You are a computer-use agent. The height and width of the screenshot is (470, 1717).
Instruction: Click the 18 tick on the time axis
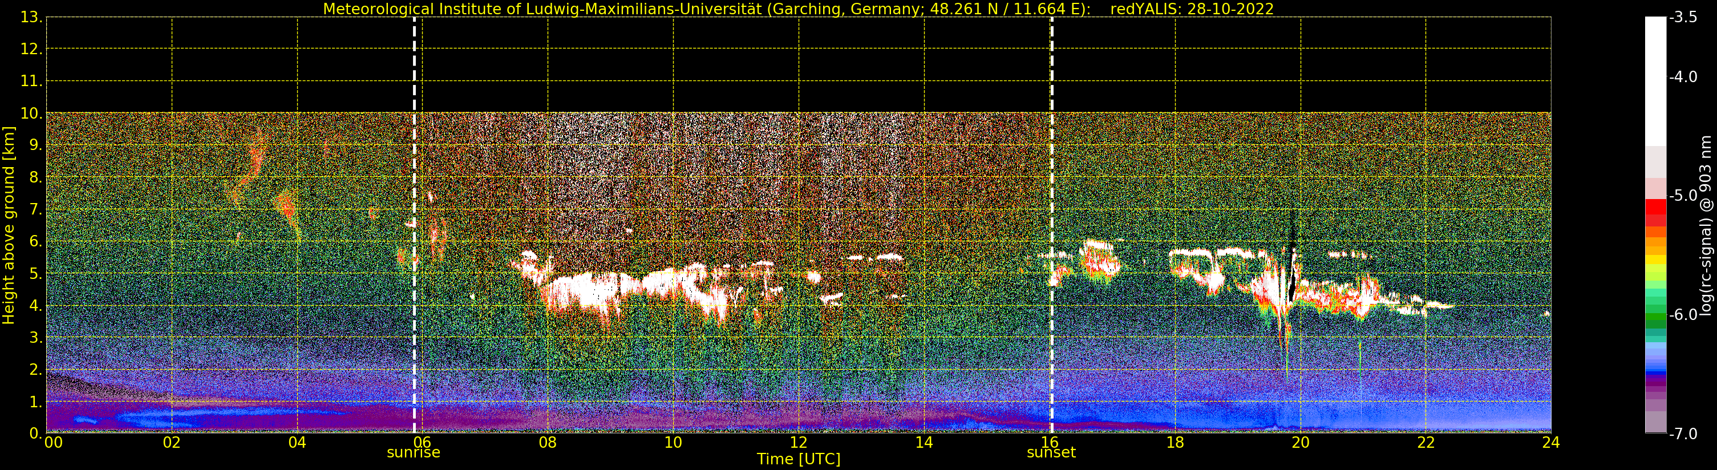pyautogui.click(x=1175, y=443)
